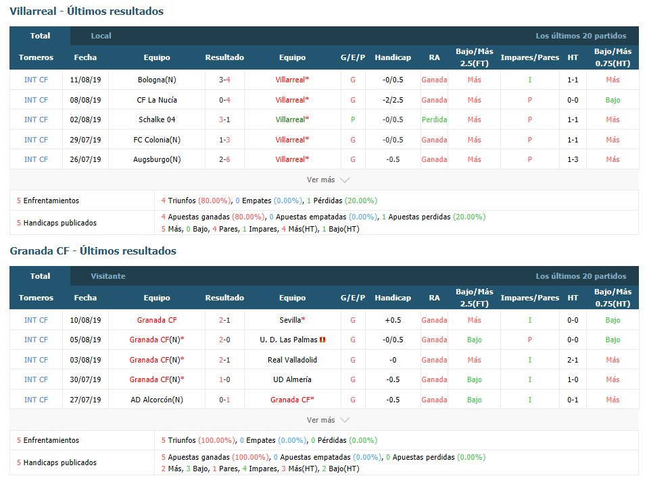The image size is (647, 478).
Task: Switch to the Local tab
Action: pyautogui.click(x=101, y=36)
